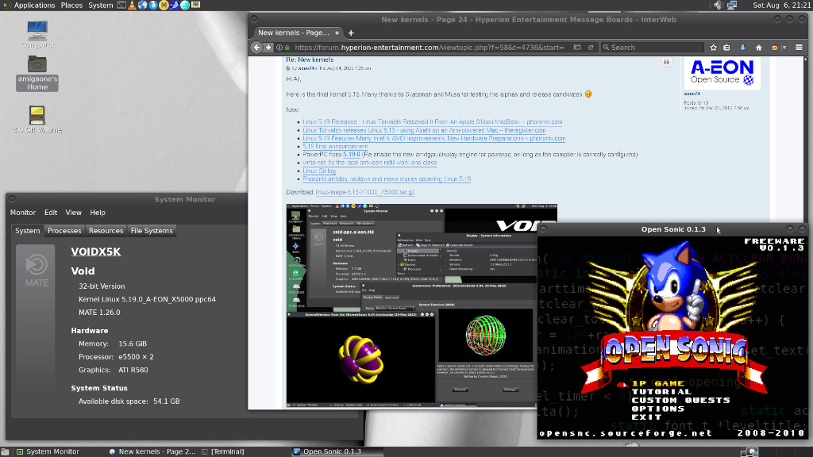Download linux-image-5.19 tar.gz link
813x457 pixels.
tap(365, 192)
